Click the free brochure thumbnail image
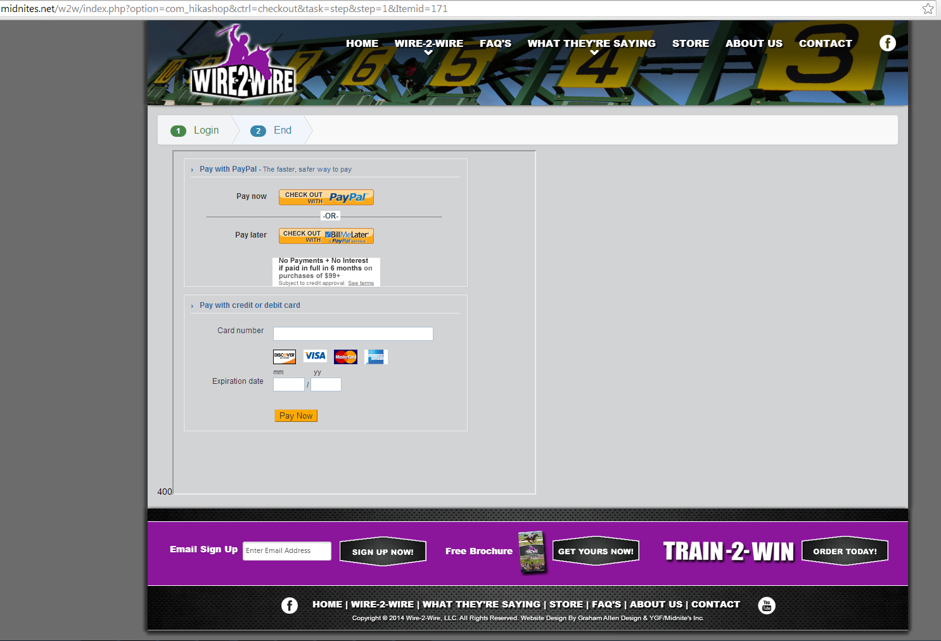This screenshot has height=641, width=941. coord(532,552)
